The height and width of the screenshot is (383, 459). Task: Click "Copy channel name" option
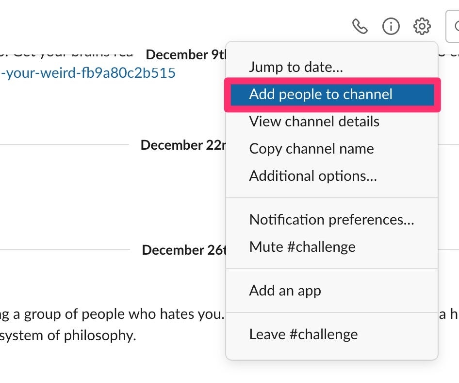click(x=311, y=149)
